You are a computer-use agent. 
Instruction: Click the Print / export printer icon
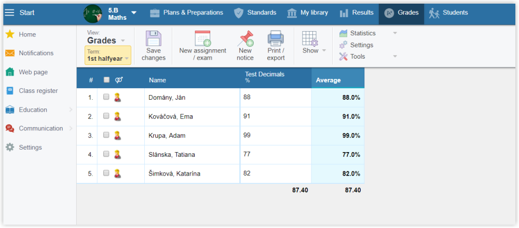(x=276, y=39)
